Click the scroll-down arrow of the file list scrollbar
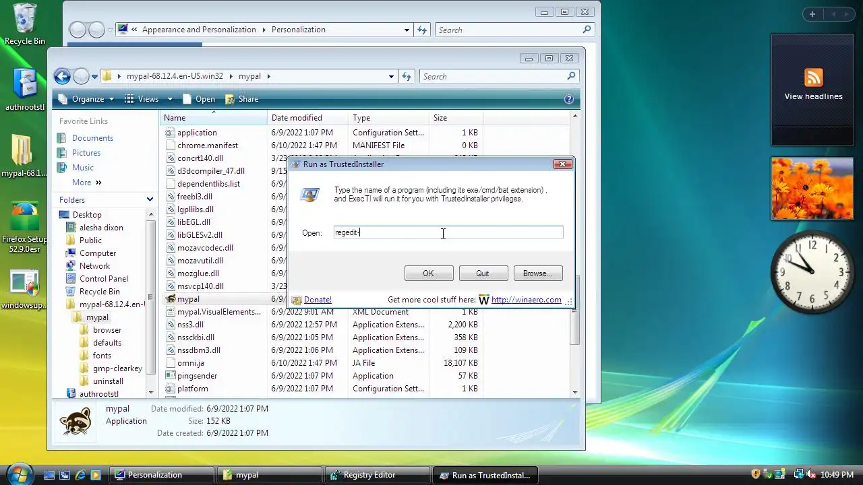The image size is (863, 485). pos(575,392)
